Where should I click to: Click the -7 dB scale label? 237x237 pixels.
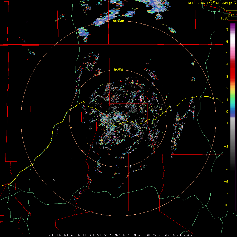tap(226, 193)
